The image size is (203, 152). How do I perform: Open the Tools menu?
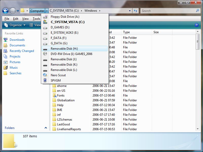36,19
